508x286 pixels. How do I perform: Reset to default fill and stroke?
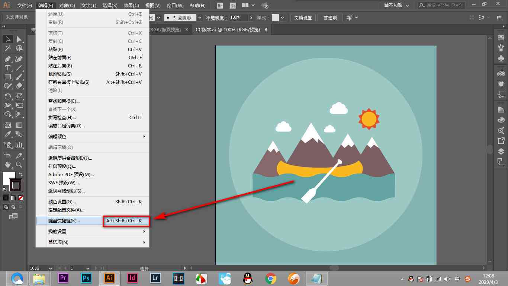(x=4, y=189)
